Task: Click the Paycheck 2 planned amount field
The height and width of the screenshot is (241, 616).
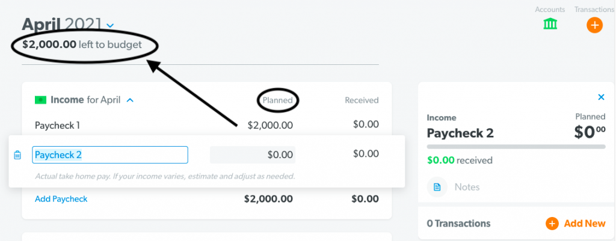Action: point(253,154)
